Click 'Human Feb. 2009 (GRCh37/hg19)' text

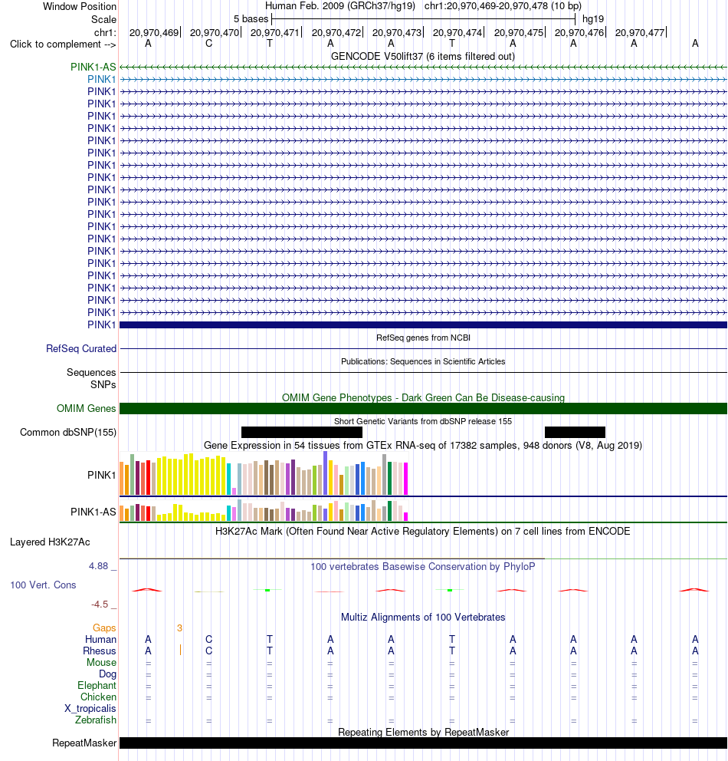point(339,6)
